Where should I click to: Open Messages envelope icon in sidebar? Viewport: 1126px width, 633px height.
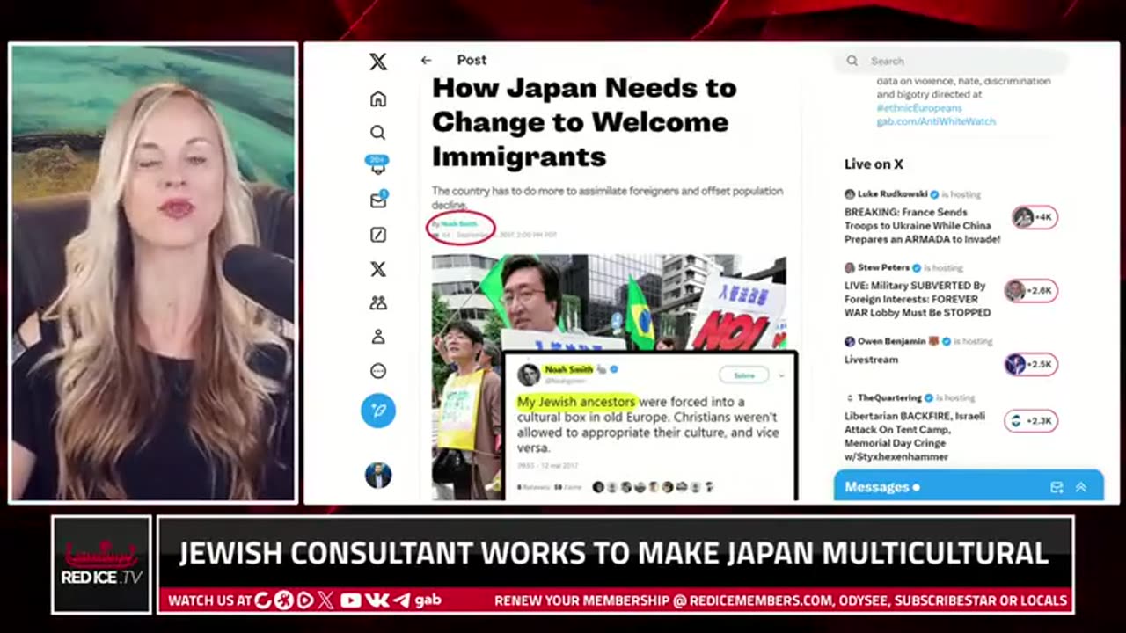click(x=378, y=200)
